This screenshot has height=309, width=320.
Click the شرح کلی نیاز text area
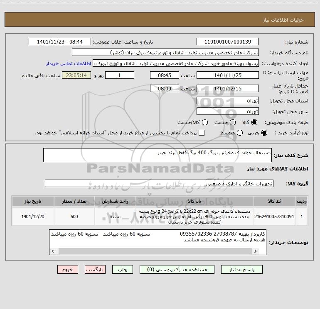pyautogui.click(x=158, y=155)
